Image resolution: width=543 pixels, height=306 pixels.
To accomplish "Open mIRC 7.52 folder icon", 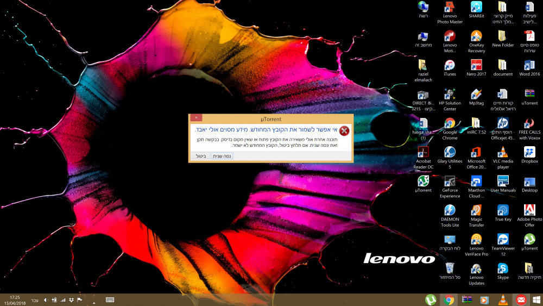I will [x=477, y=126].
